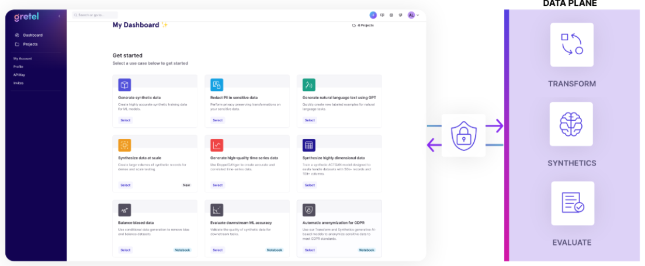Screen dimensions: 645x266
Task: Click the 'Get started' heading
Action: coord(127,55)
